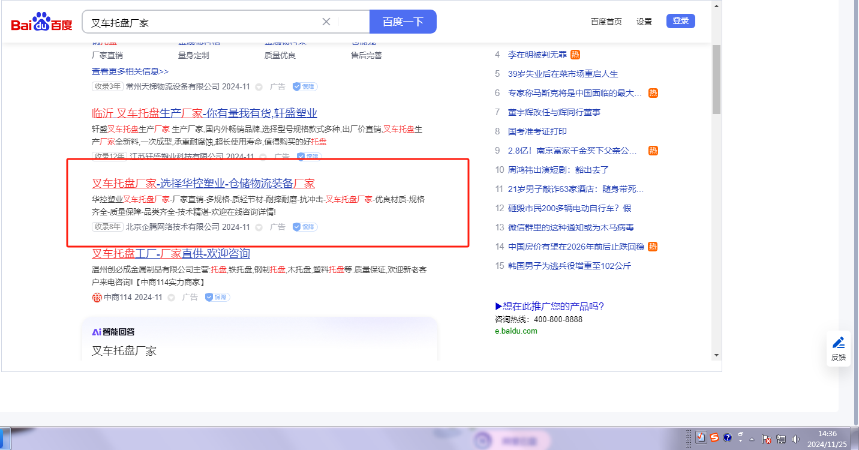The width and height of the screenshot is (859, 450).
Task: Click the volume speaker tray icon
Action: click(x=796, y=439)
